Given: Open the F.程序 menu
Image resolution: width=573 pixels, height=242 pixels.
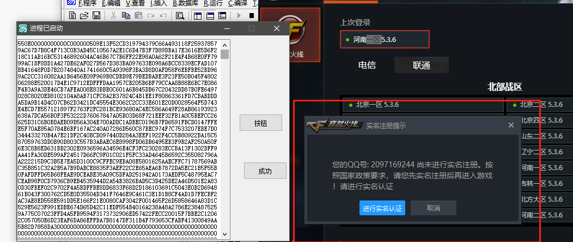Looking at the screenshot, I should coord(87,3).
